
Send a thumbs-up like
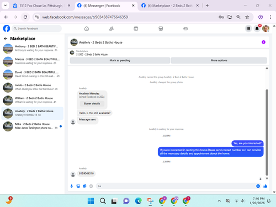[265, 186]
